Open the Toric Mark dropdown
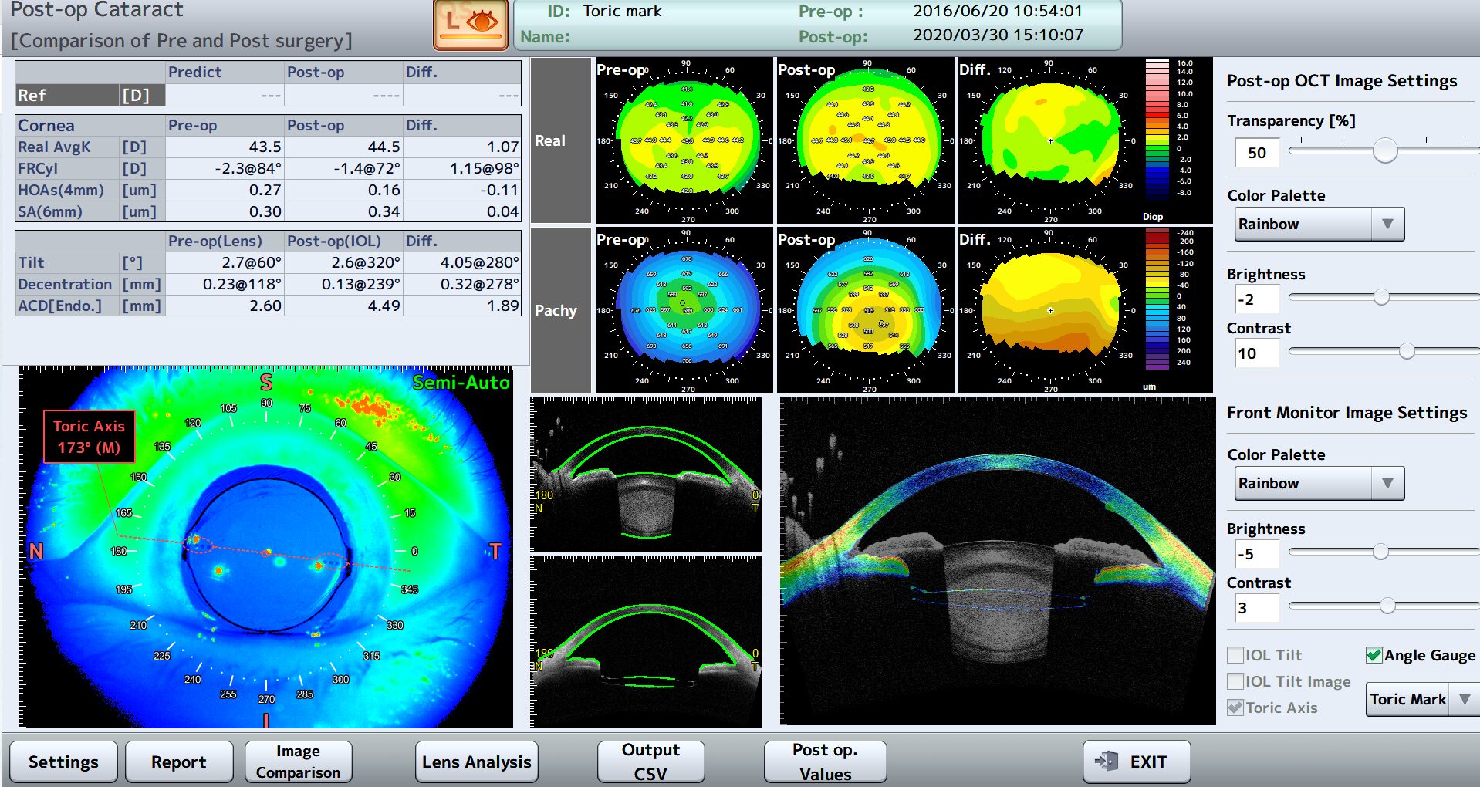The width and height of the screenshot is (1480, 787). (1421, 699)
